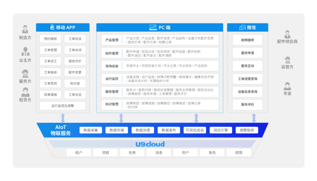
Task: Click the 专家 person icon
Action: tap(287, 86)
